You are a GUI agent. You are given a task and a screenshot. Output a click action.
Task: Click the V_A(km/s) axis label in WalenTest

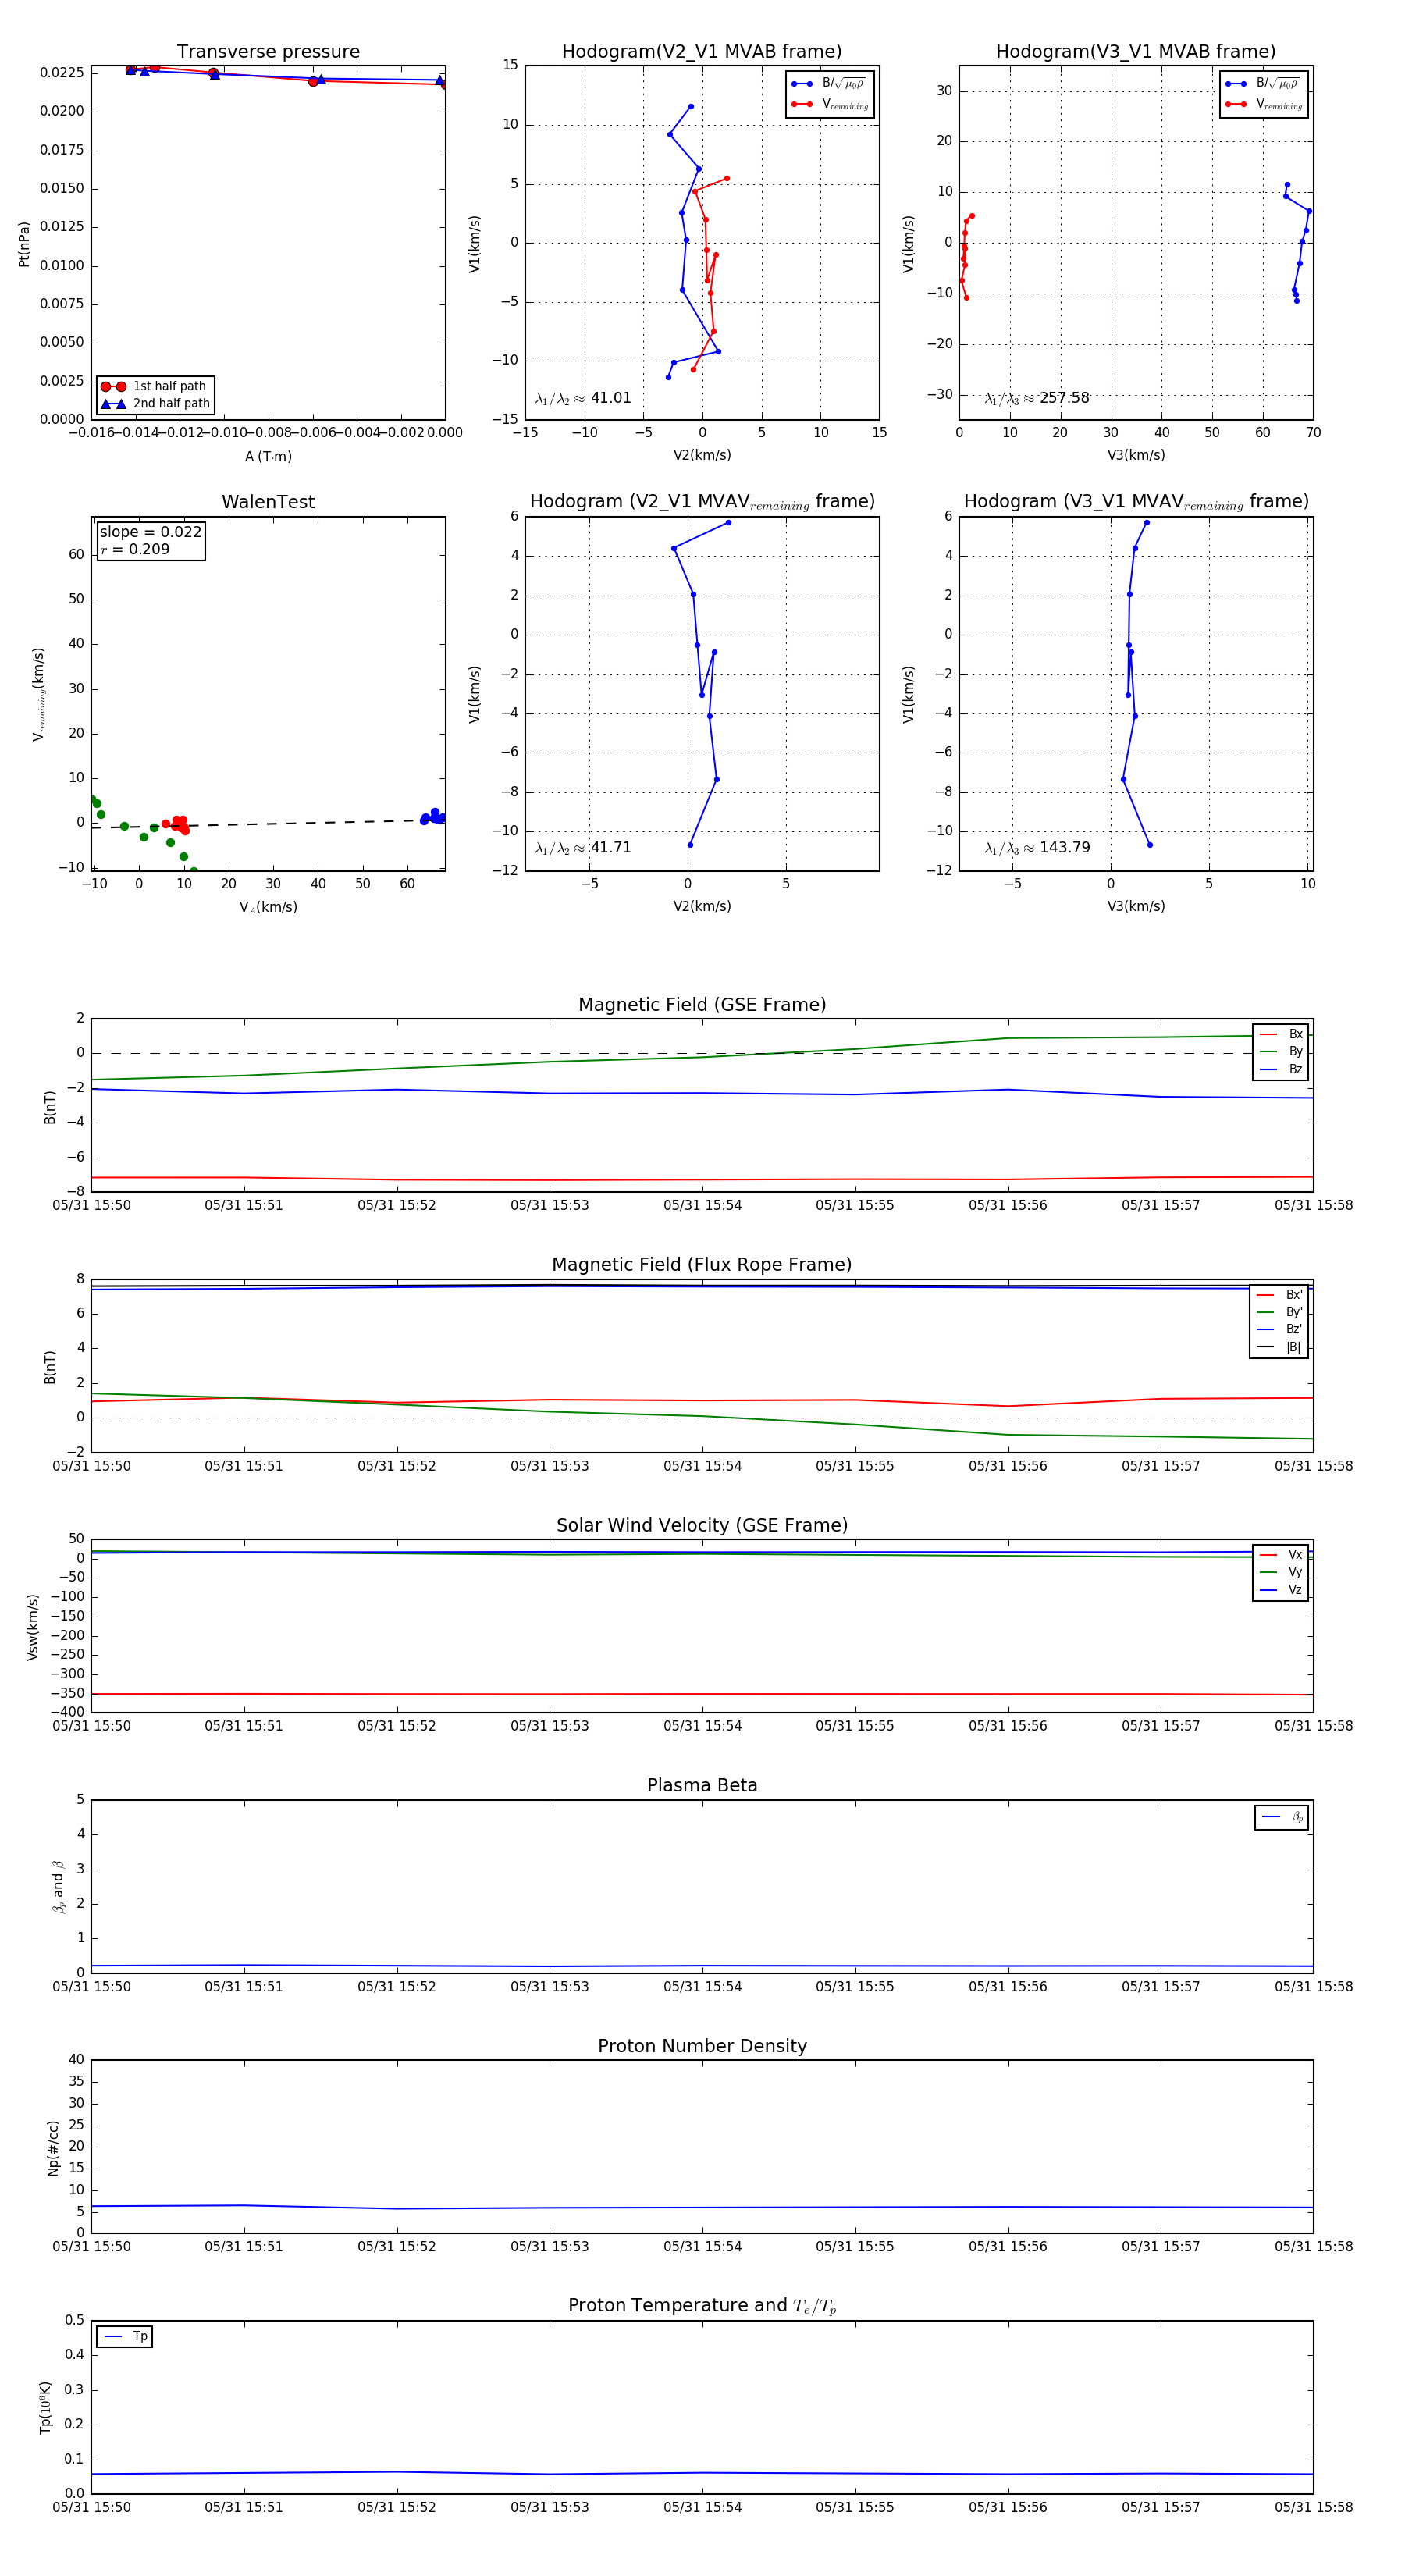(x=268, y=907)
